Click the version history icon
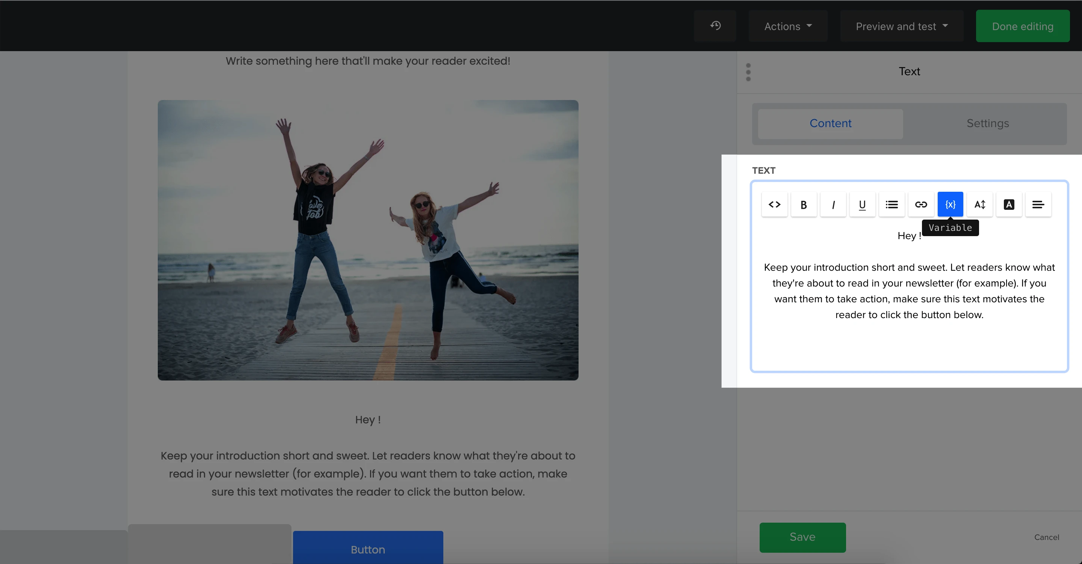 715,26
